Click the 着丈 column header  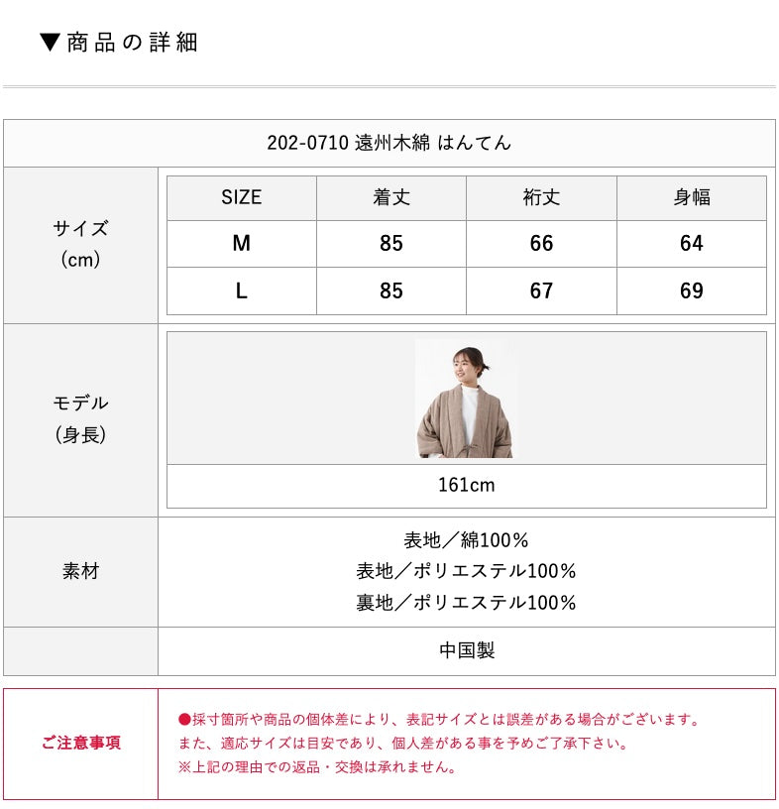(x=391, y=197)
